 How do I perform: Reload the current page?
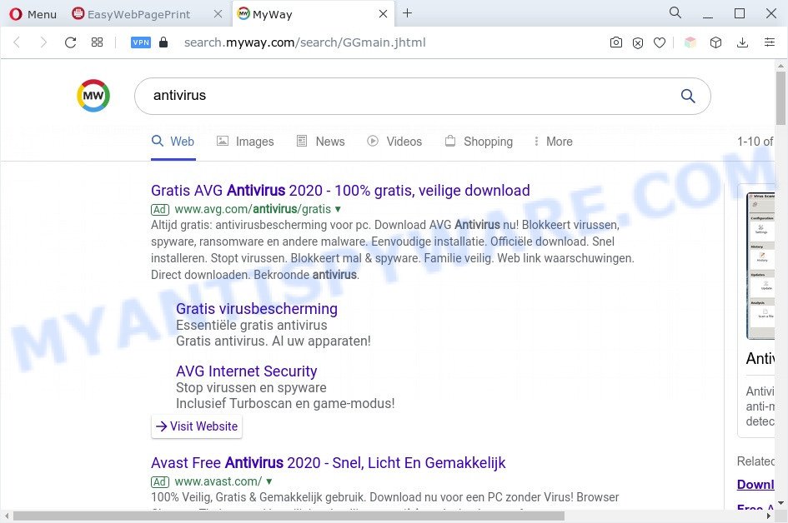70,42
